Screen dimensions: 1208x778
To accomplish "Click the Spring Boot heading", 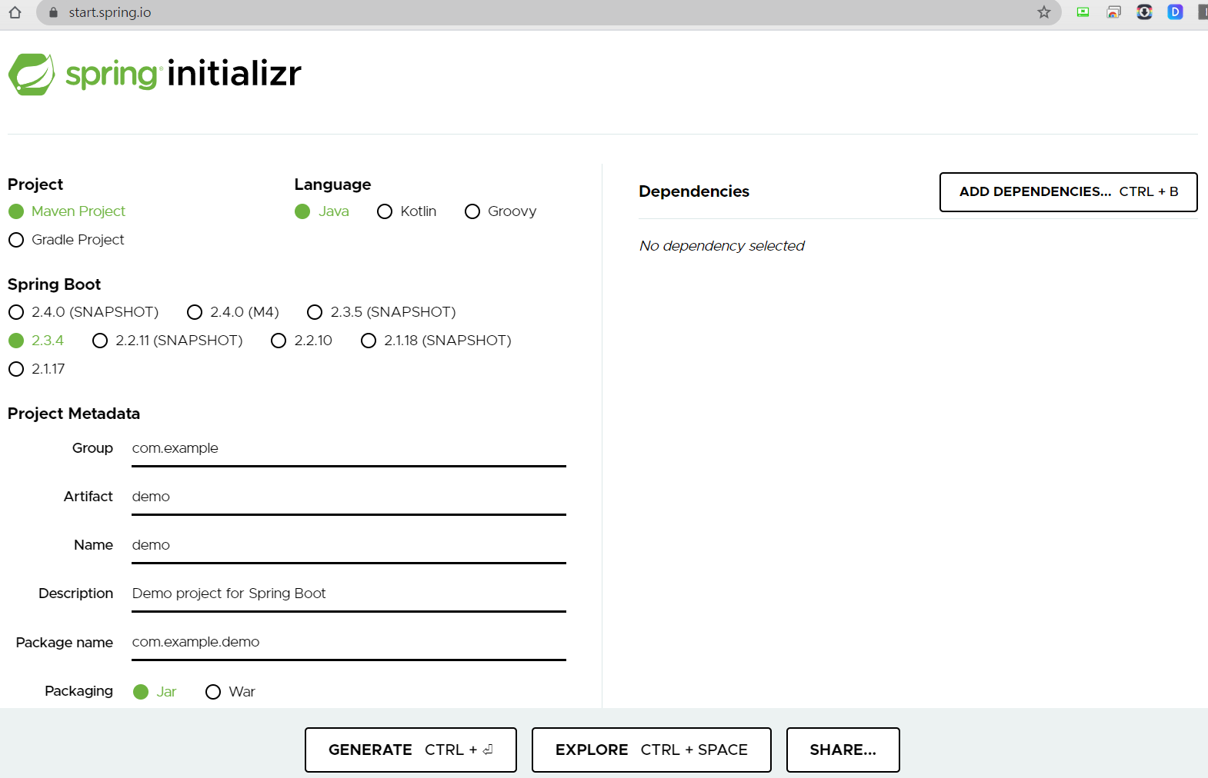I will click(x=54, y=284).
